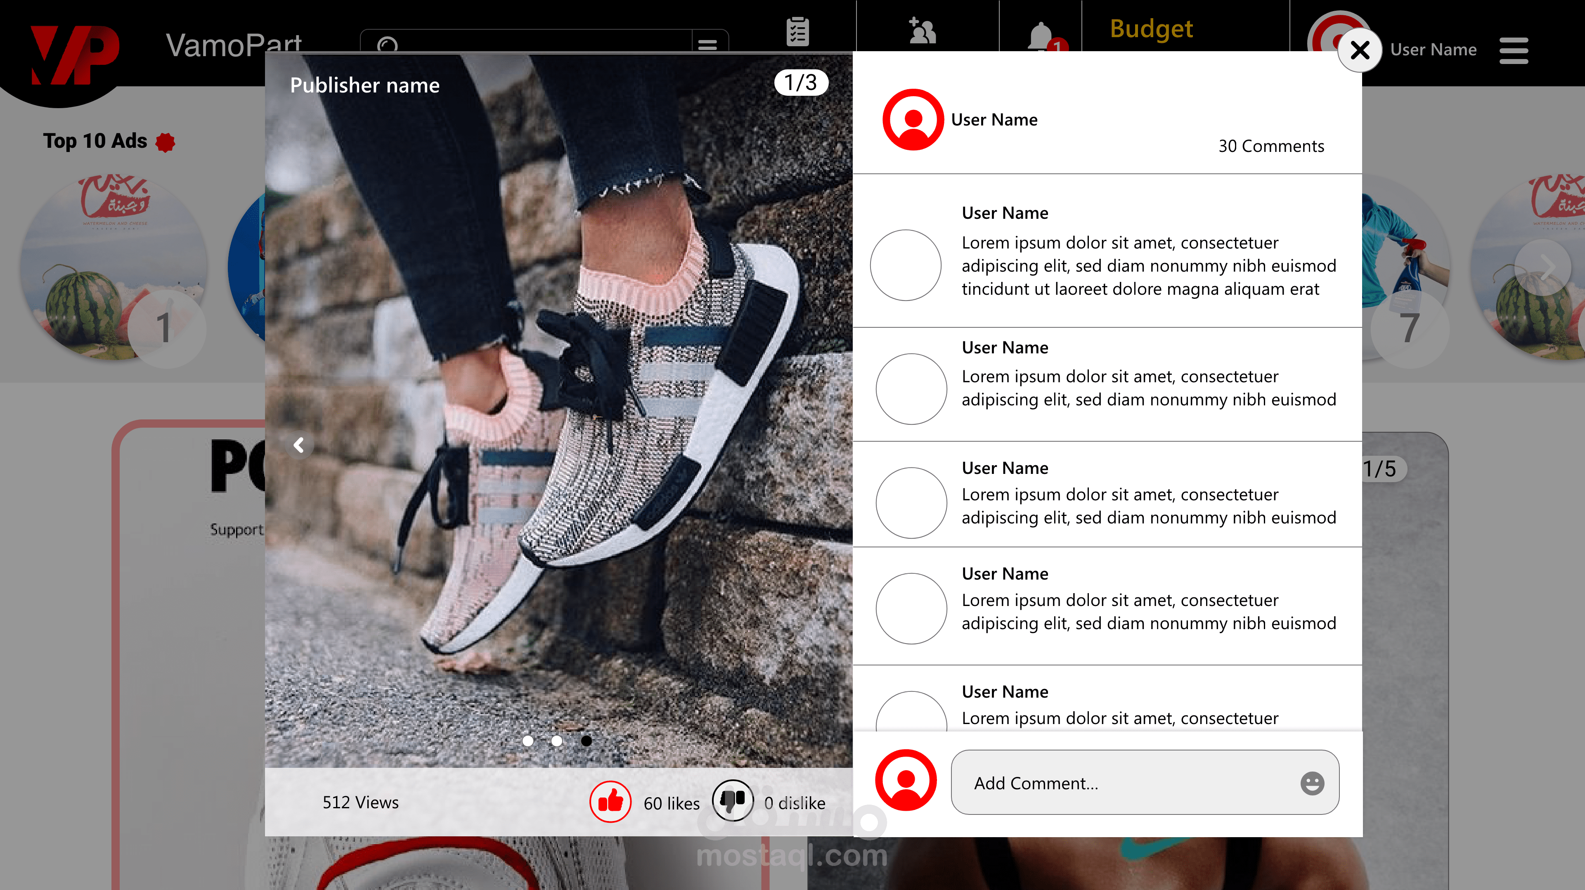Close the post popup with X
This screenshot has width=1585, height=890.
click(x=1360, y=50)
